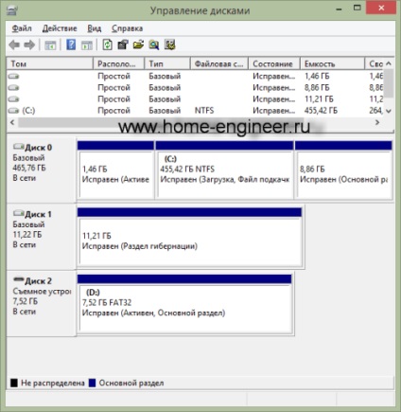Screen dimensions: 401x412
Task: Click the horizontal scrollbar right arrow
Action: click(x=377, y=122)
